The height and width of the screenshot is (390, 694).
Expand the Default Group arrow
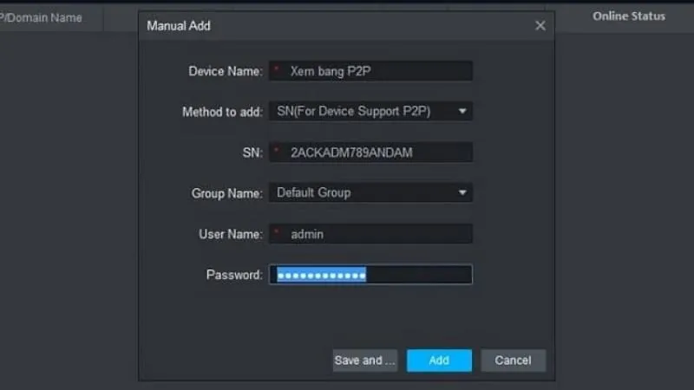click(462, 192)
